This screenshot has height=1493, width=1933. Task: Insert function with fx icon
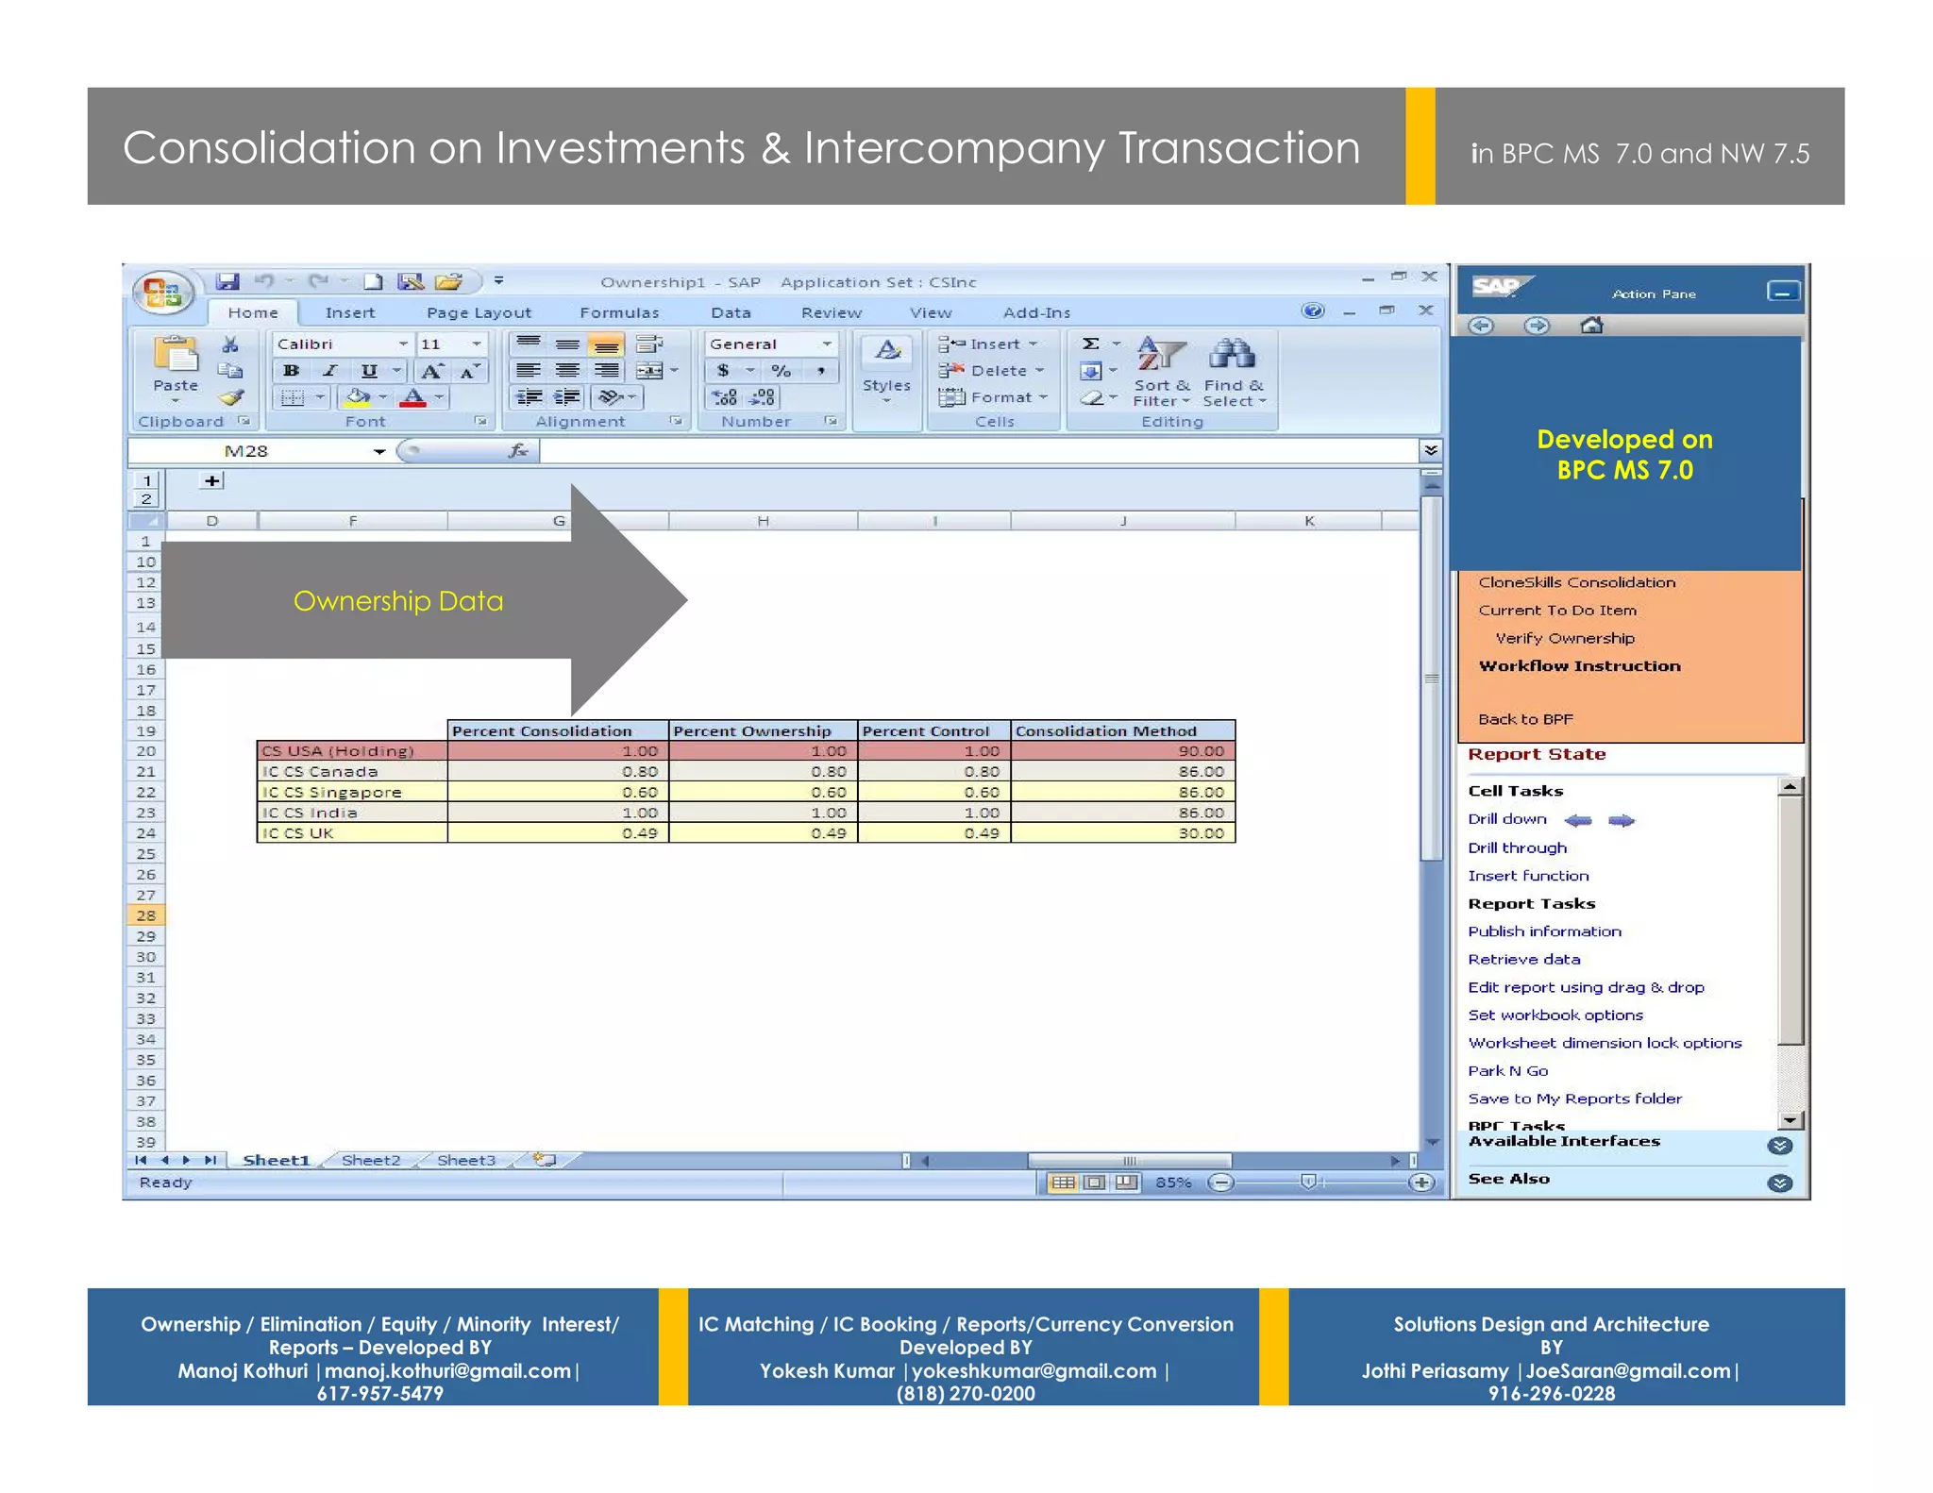click(518, 451)
